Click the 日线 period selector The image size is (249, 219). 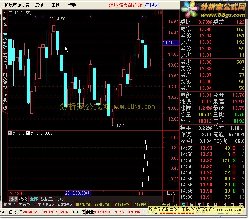click(171, 193)
